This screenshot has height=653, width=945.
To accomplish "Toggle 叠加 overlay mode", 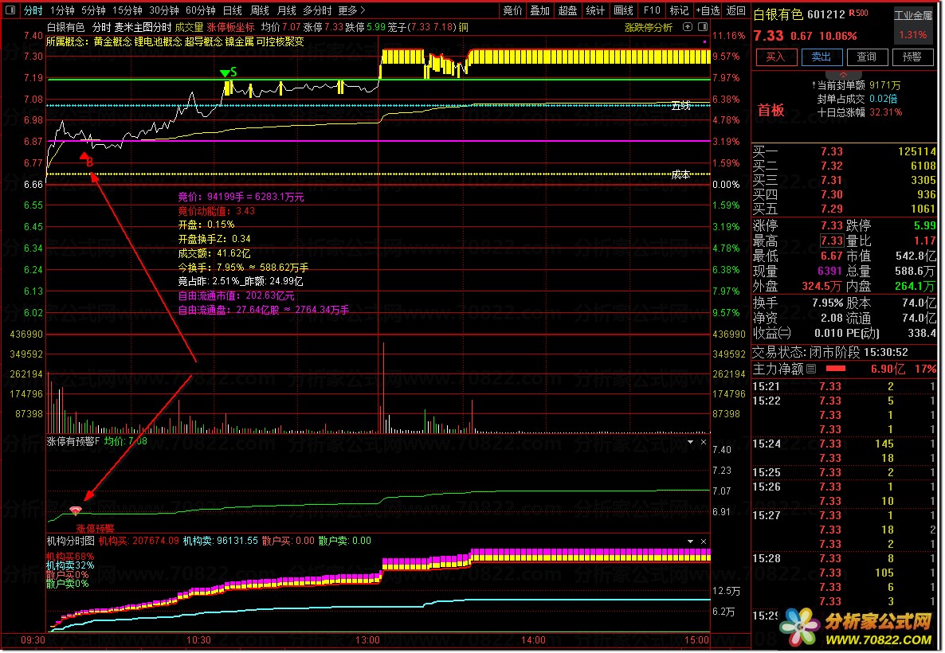I will (x=539, y=10).
